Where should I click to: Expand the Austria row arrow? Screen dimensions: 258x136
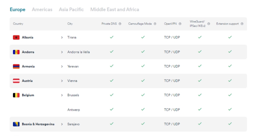pos(62,81)
